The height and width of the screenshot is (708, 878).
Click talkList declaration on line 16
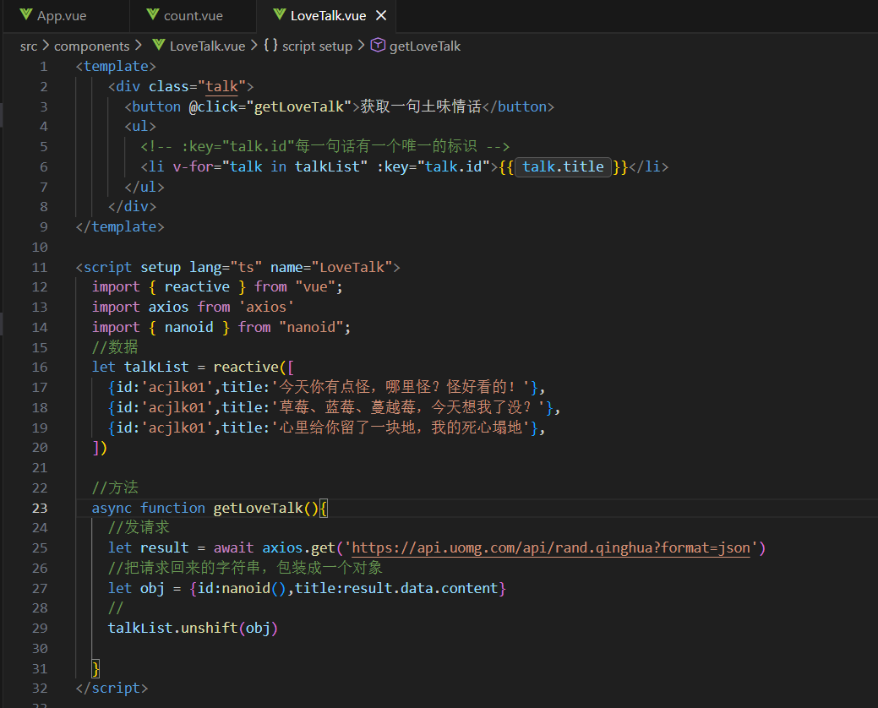tap(157, 368)
